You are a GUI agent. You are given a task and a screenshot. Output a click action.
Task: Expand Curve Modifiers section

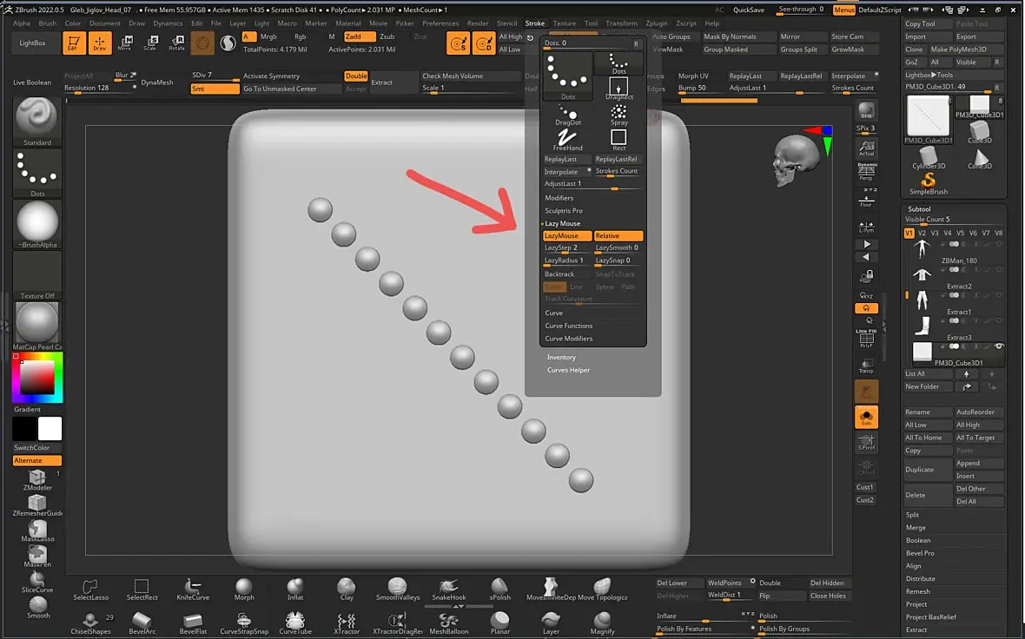click(569, 339)
